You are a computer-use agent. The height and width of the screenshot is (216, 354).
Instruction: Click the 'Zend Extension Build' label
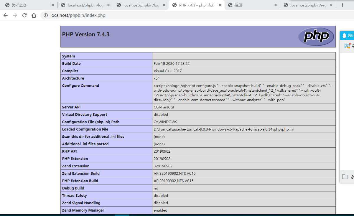click(81, 173)
